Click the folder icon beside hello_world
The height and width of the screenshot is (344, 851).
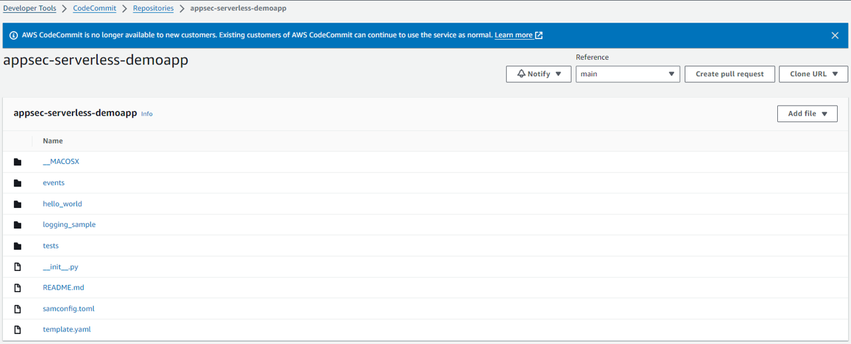17,205
